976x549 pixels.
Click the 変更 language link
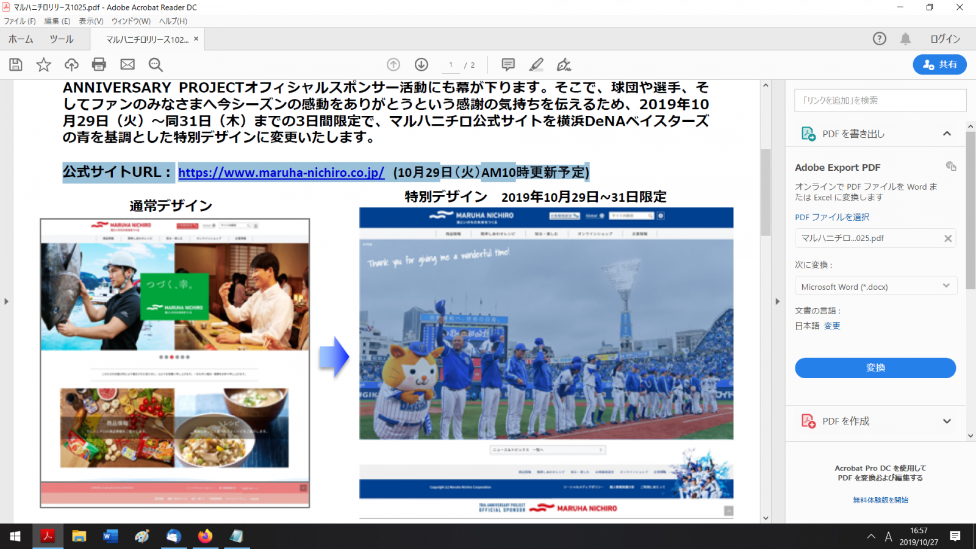coord(832,326)
